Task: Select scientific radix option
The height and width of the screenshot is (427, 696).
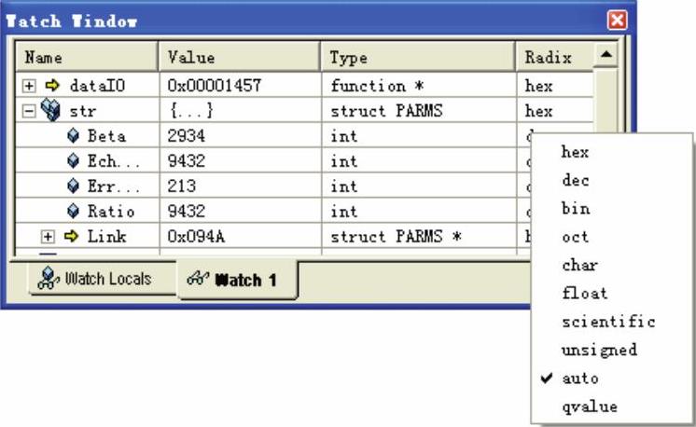Action: [x=608, y=322]
